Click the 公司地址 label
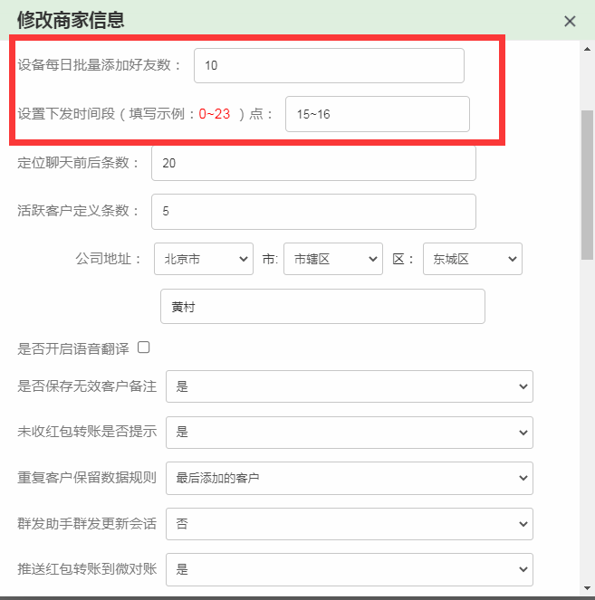 coord(109,259)
